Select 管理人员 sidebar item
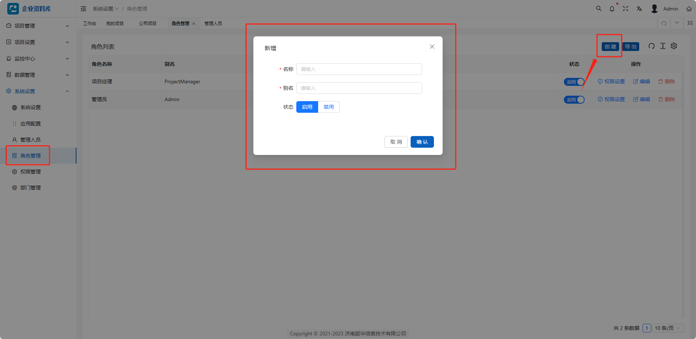 tap(38, 140)
